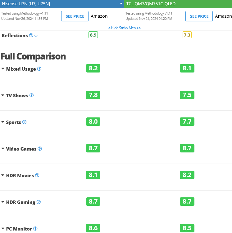Click TCL HDR Gaming score 8.7
Viewport: 232px width, 233px height.
(187, 201)
